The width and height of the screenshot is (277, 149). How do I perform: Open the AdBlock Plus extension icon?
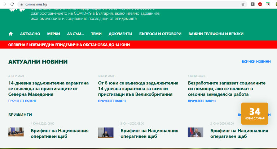coord(260,4)
